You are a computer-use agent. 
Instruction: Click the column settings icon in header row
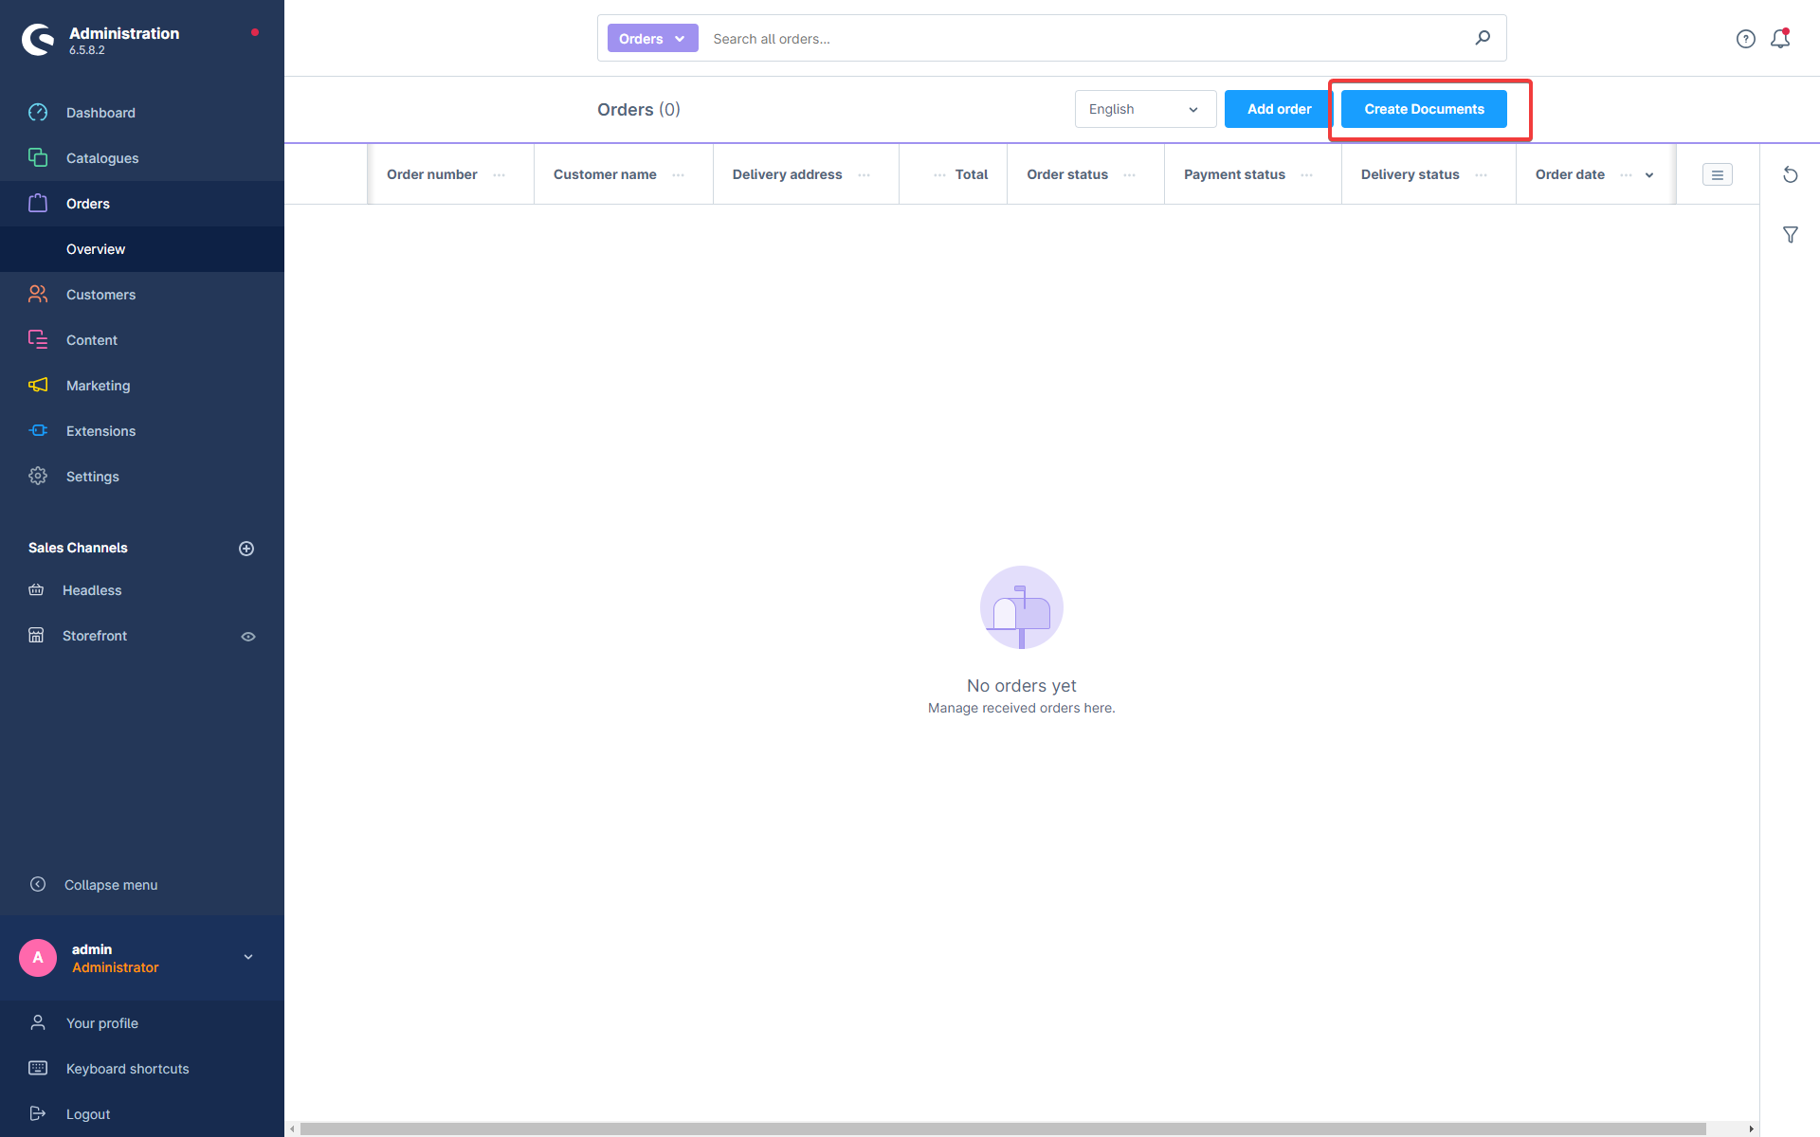(1718, 174)
